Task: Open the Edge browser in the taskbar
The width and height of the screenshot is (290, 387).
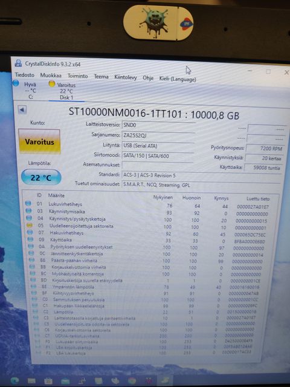Action: pos(15,380)
